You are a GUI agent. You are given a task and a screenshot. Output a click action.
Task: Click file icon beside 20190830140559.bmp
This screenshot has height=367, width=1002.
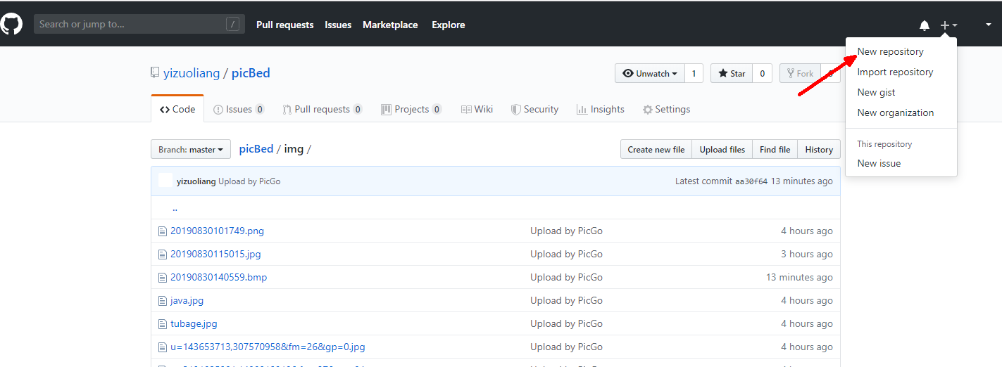coord(163,278)
